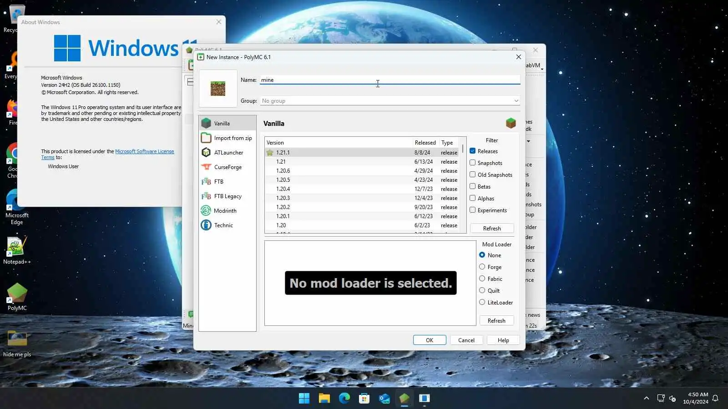The width and height of the screenshot is (728, 409).
Task: Click the version list vertical scrollbar
Action: point(463,185)
